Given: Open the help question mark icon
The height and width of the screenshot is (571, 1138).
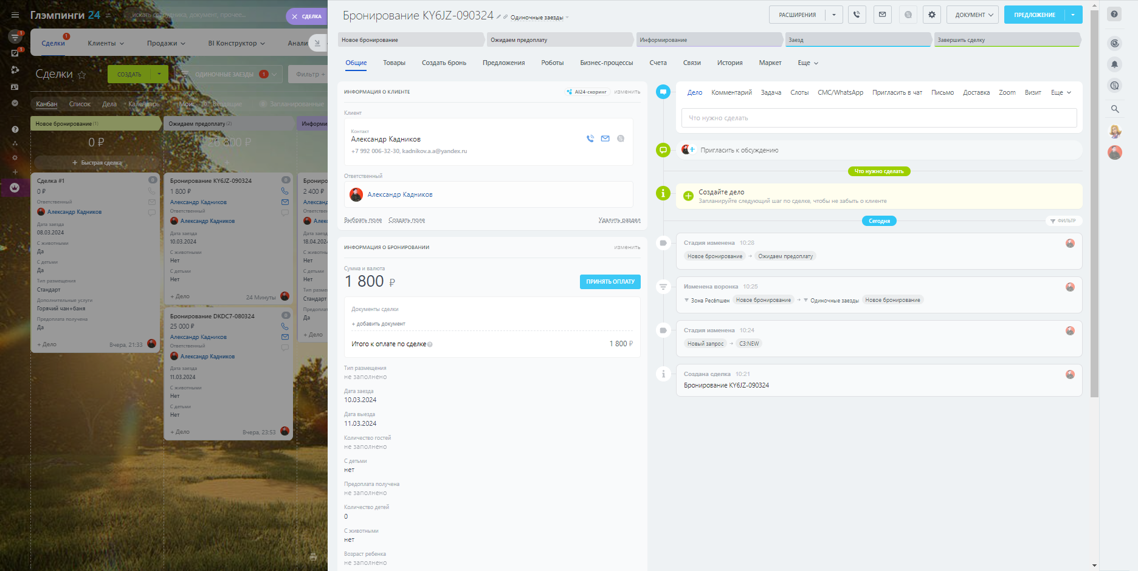Looking at the screenshot, I should pyautogui.click(x=1114, y=15).
